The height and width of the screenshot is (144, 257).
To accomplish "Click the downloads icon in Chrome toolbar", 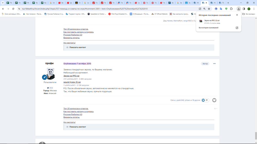I will (x=239, y=9).
